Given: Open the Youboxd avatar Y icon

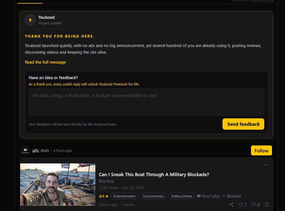Looking at the screenshot, I should (x=30, y=20).
